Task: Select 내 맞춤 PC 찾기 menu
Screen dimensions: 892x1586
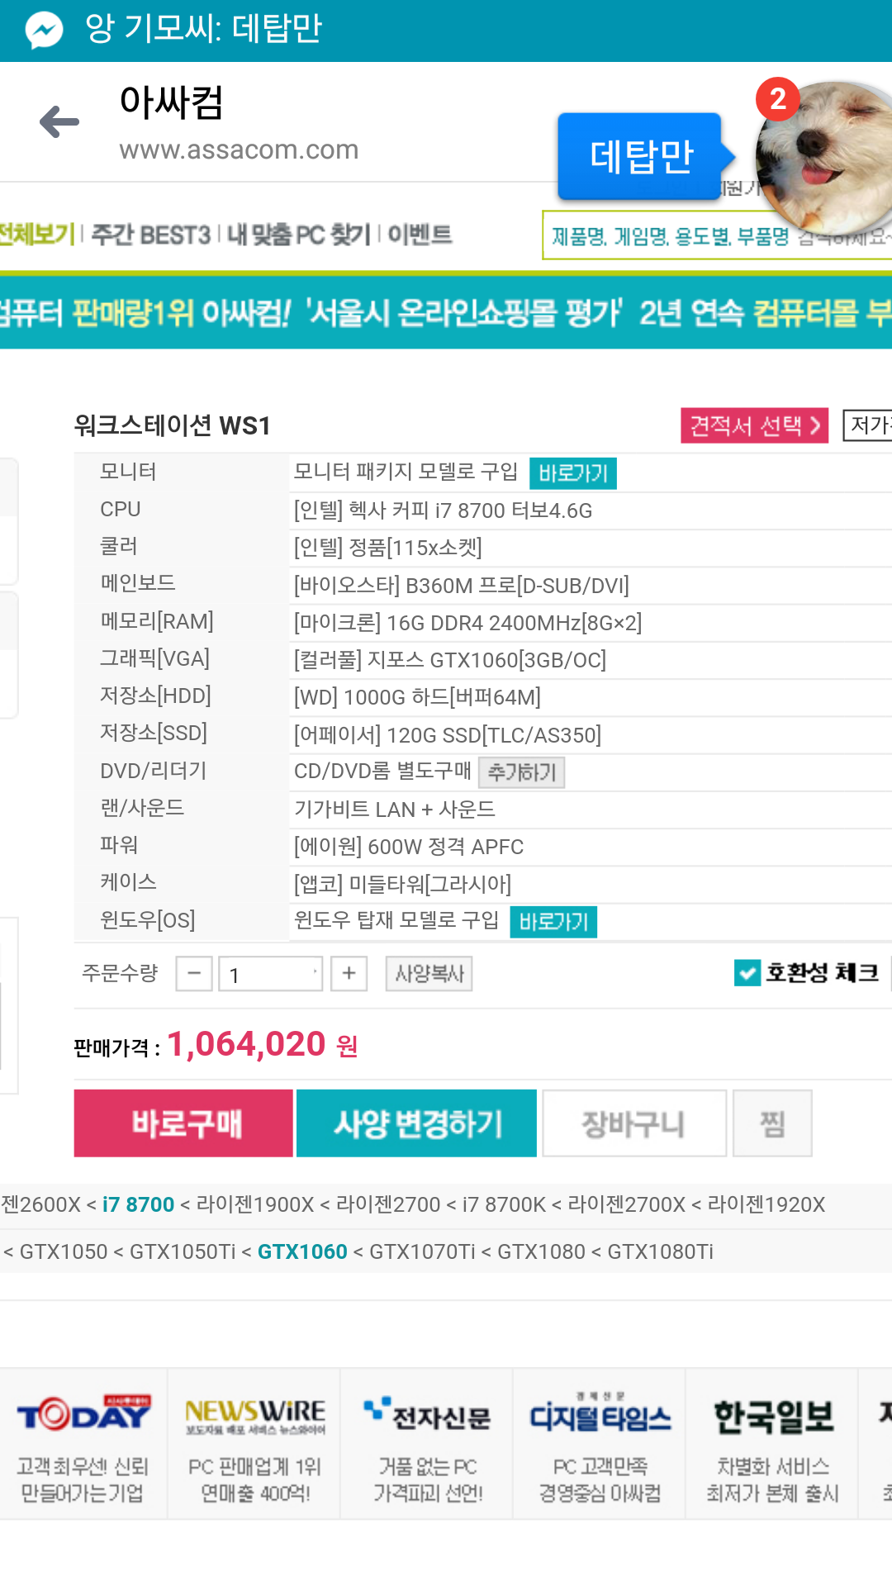Action: [x=299, y=235]
